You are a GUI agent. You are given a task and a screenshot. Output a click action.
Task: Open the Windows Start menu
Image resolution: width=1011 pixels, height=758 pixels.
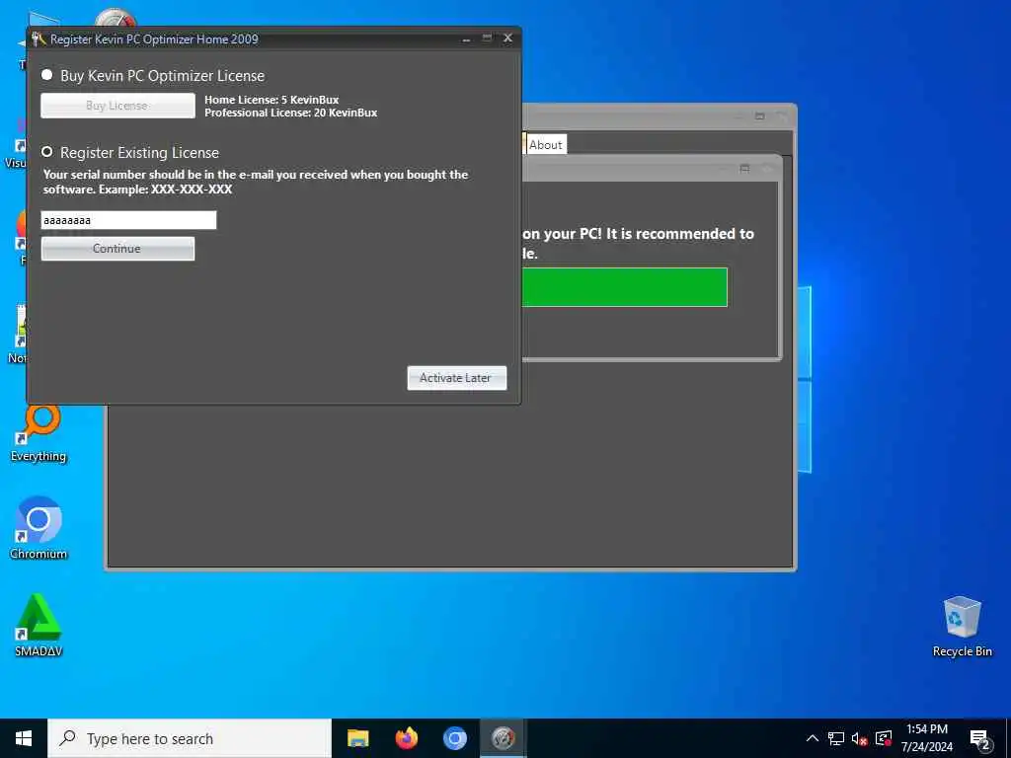[x=24, y=738]
